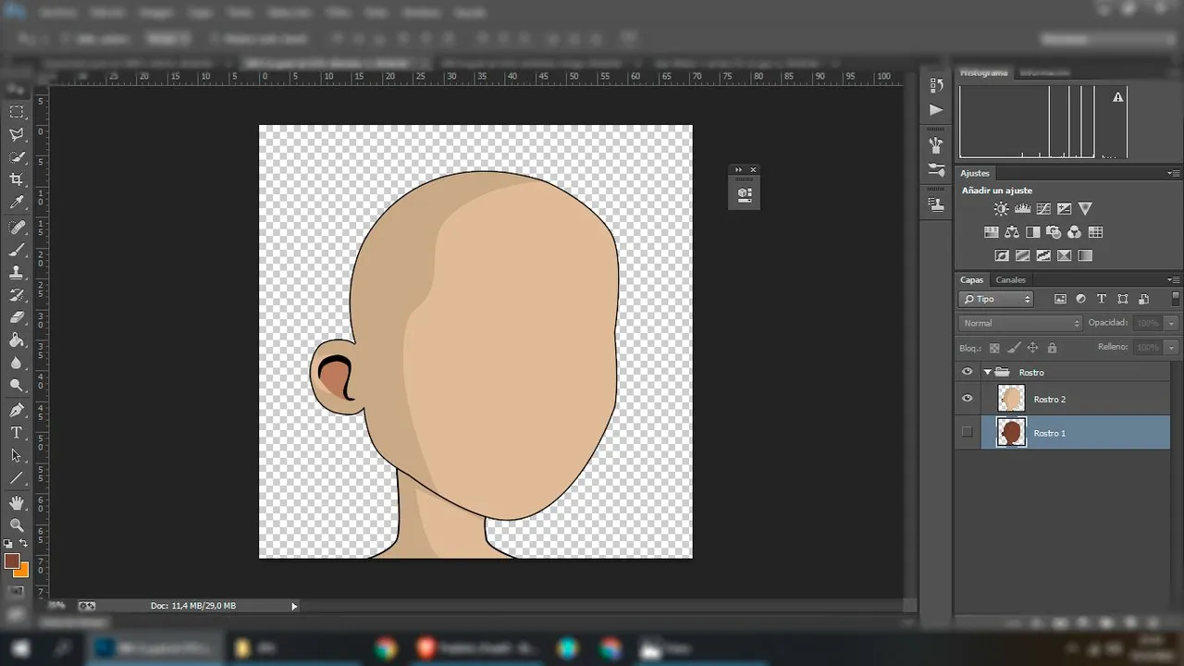Add a Photo Filter adjustment
The image size is (1184, 666).
click(x=1054, y=232)
